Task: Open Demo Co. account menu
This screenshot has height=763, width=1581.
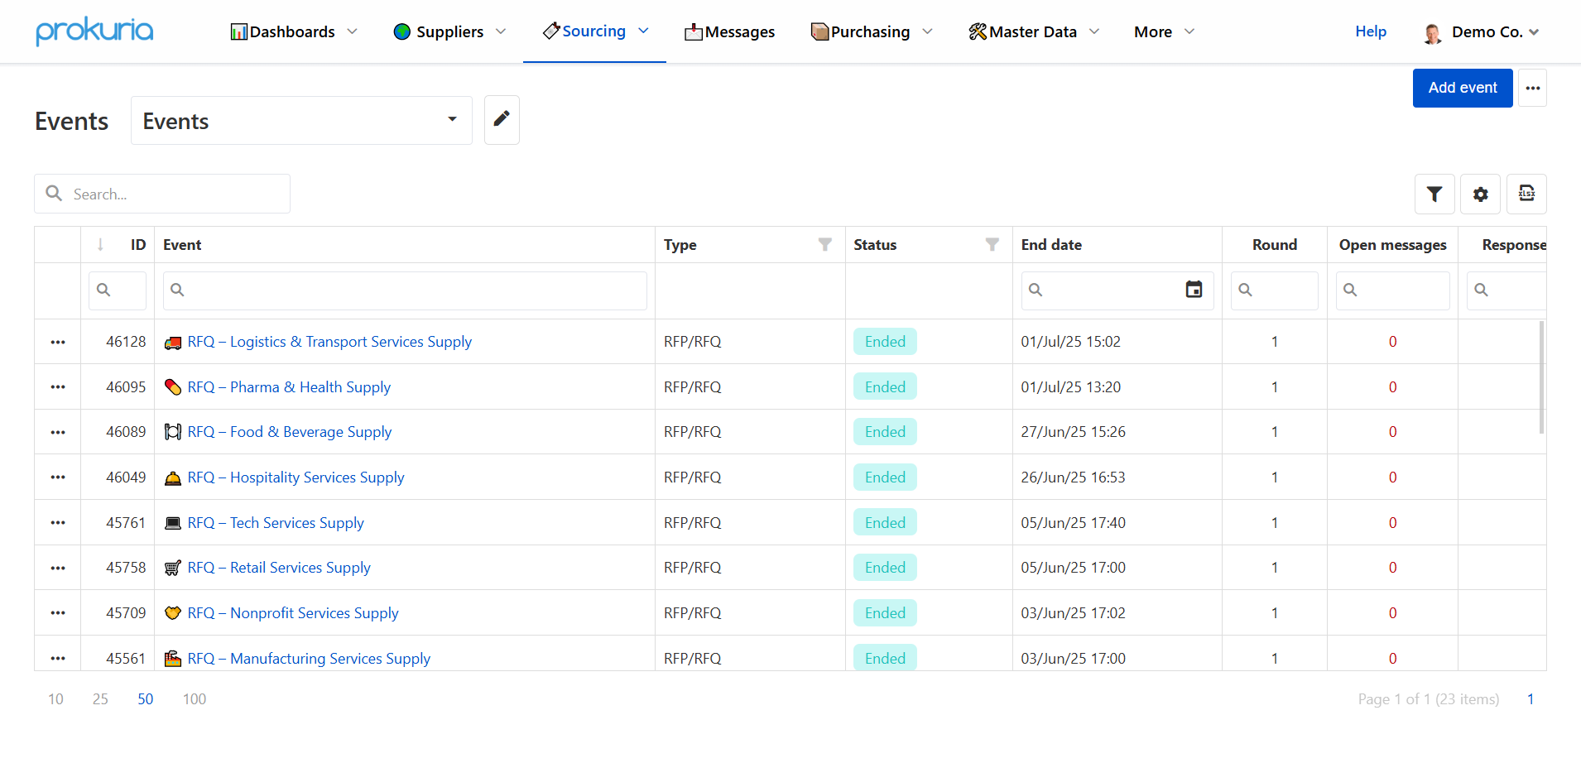Action: [x=1482, y=32]
